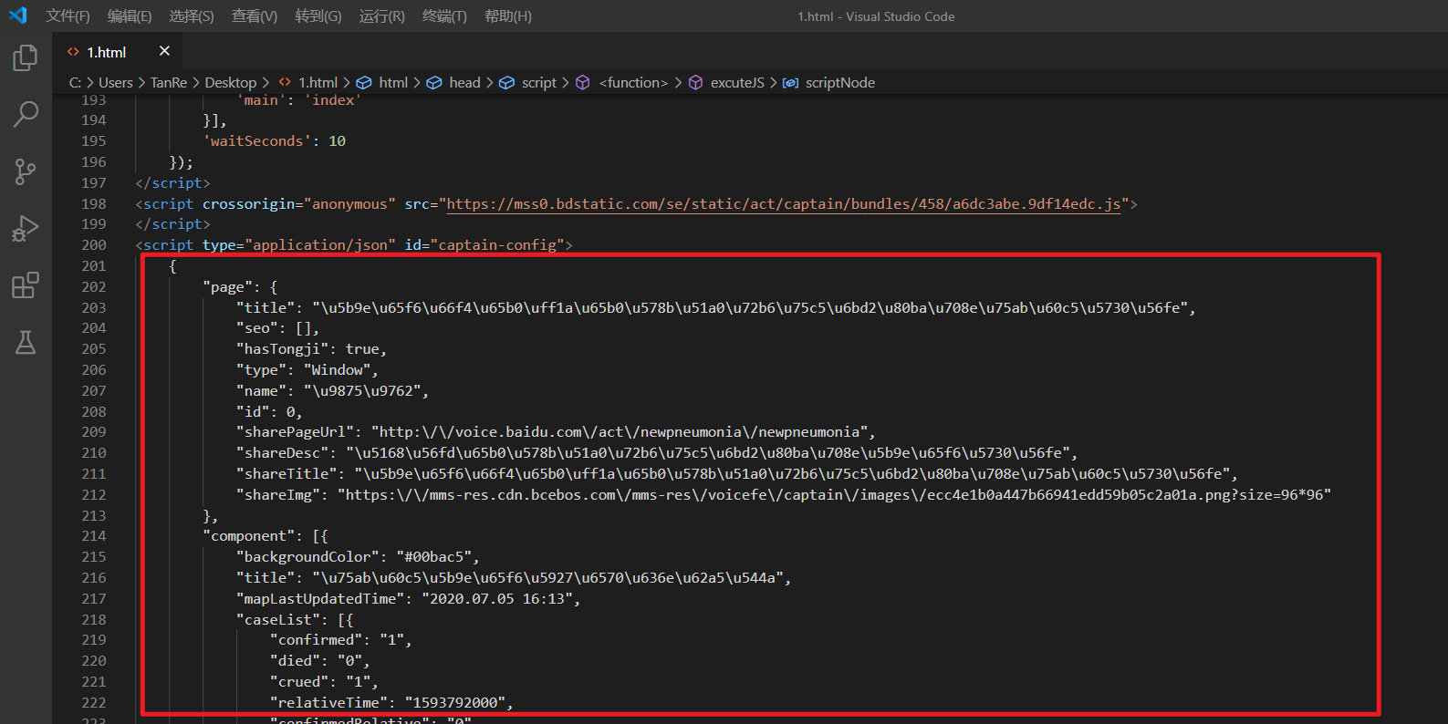Close the 1.html editor tab
The width and height of the screenshot is (1448, 724).
click(x=164, y=51)
